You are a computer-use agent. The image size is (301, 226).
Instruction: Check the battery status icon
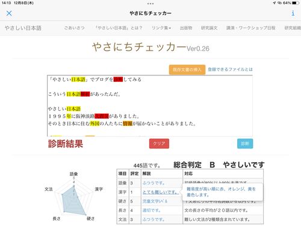[x=296, y=3]
